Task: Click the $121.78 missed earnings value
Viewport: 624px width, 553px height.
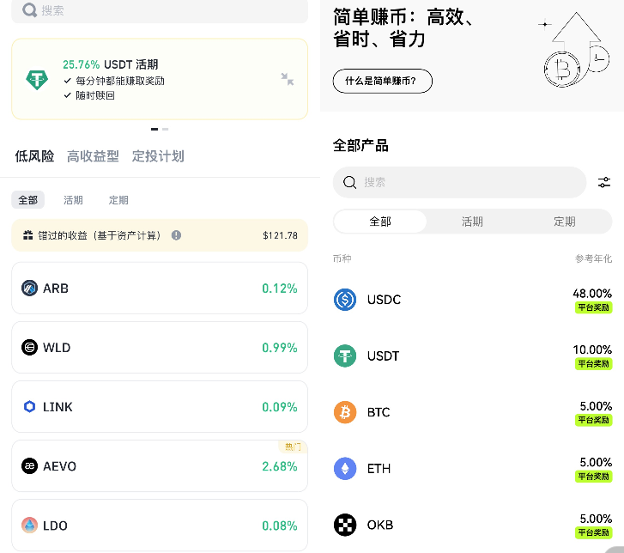Action: coord(280,235)
